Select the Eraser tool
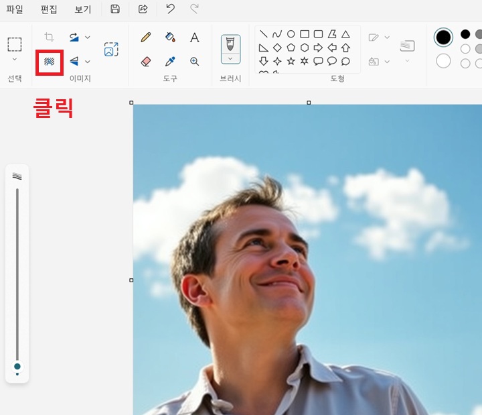The image size is (482, 415). tap(146, 61)
